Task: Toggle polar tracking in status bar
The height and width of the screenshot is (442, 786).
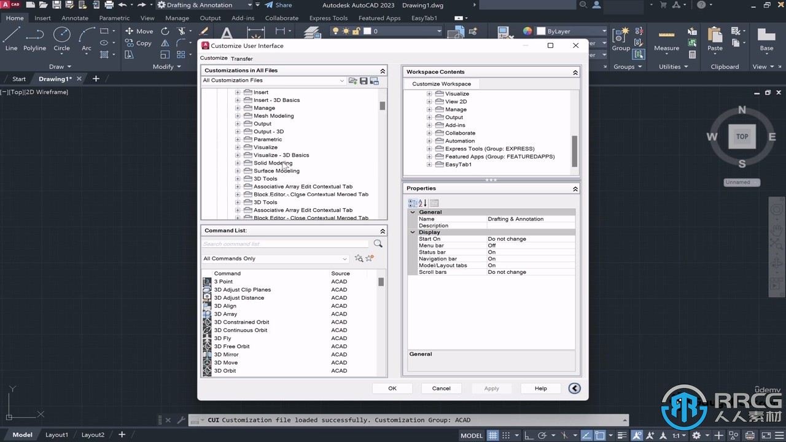Action: [x=543, y=435]
